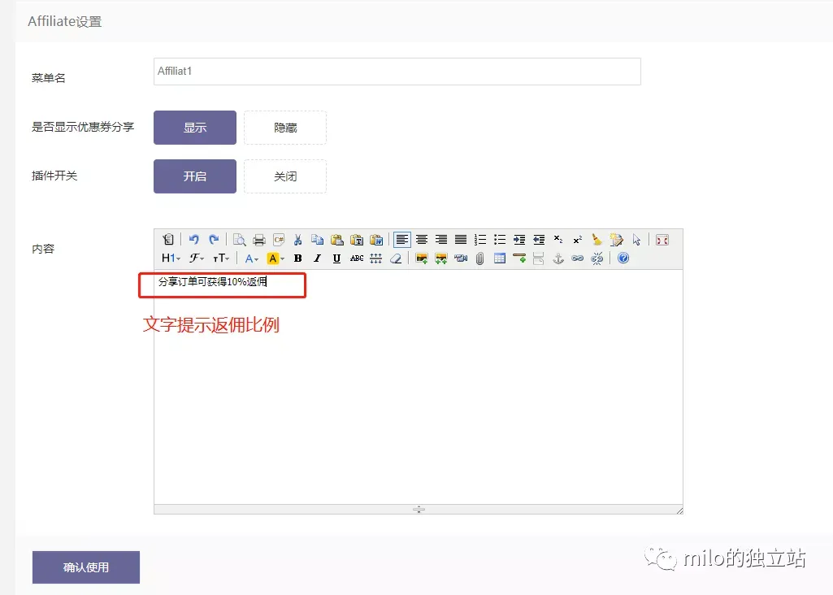Screen dimensions: 833x595
Task: Toggle underline formatting
Action: [x=336, y=258]
